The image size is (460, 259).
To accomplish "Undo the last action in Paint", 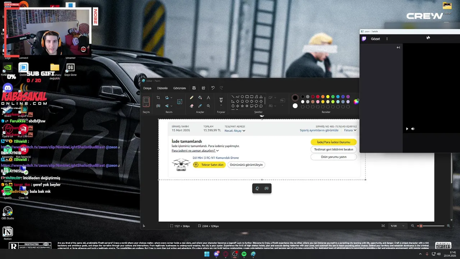I will 213,88.
